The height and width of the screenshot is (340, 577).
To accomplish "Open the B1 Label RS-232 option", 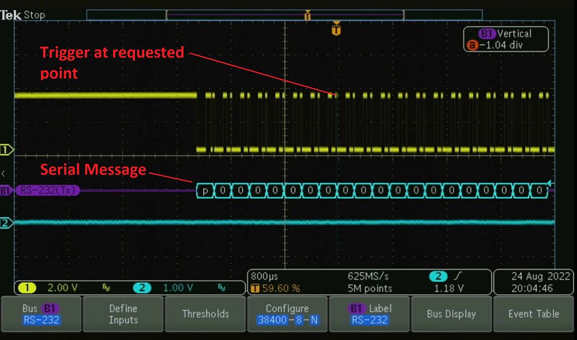I will [x=369, y=314].
